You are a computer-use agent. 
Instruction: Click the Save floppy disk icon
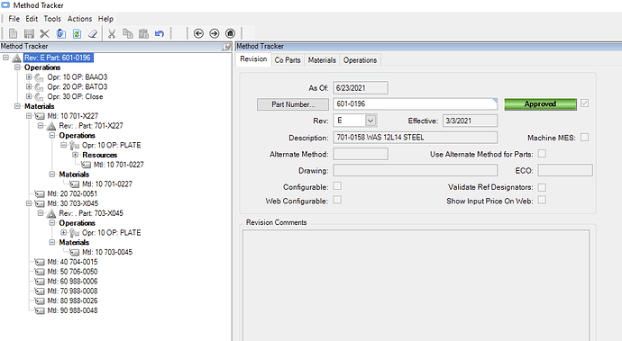[29, 33]
